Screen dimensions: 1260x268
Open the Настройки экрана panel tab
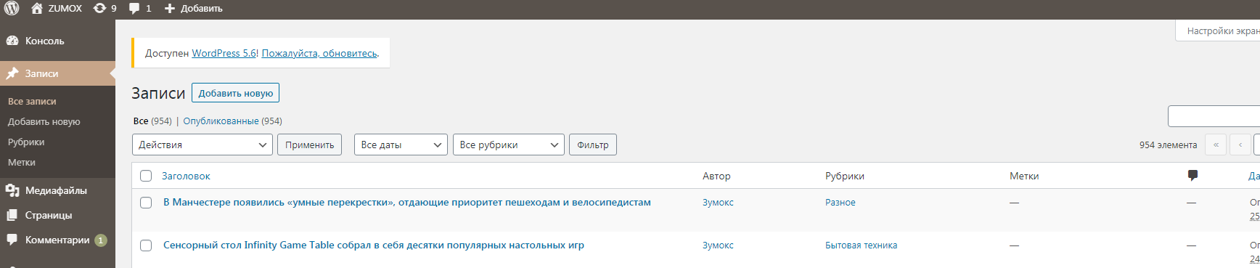coord(1218,31)
